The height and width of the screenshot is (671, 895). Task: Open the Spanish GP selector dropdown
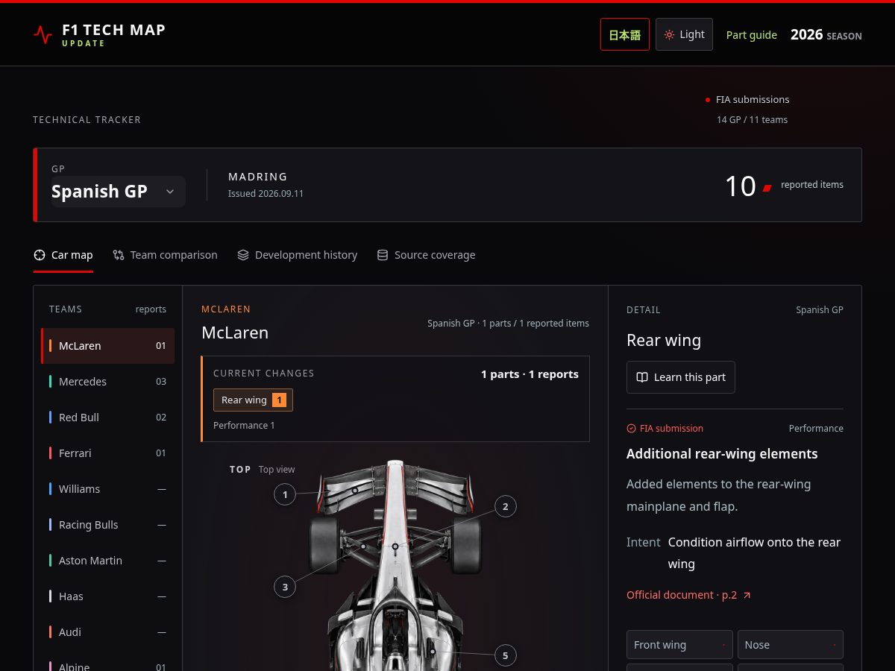pyautogui.click(x=118, y=191)
